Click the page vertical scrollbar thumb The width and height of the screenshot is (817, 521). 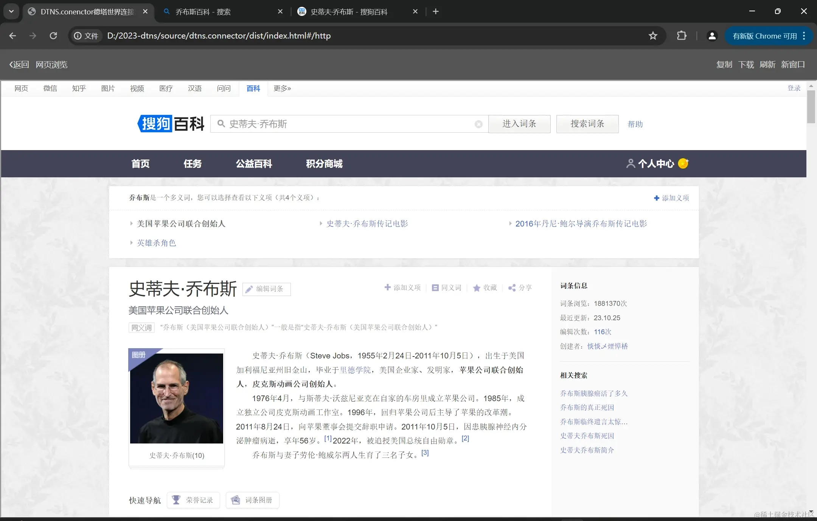click(811, 107)
